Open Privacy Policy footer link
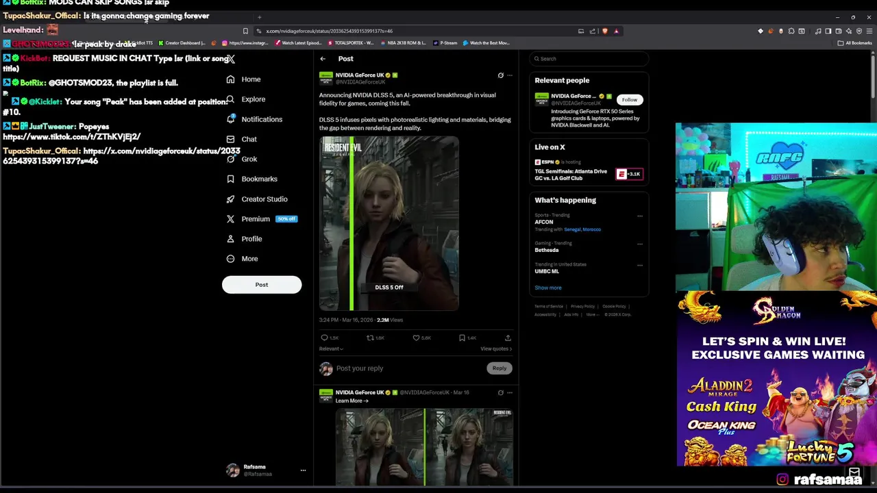The height and width of the screenshot is (493, 877). [x=582, y=306]
